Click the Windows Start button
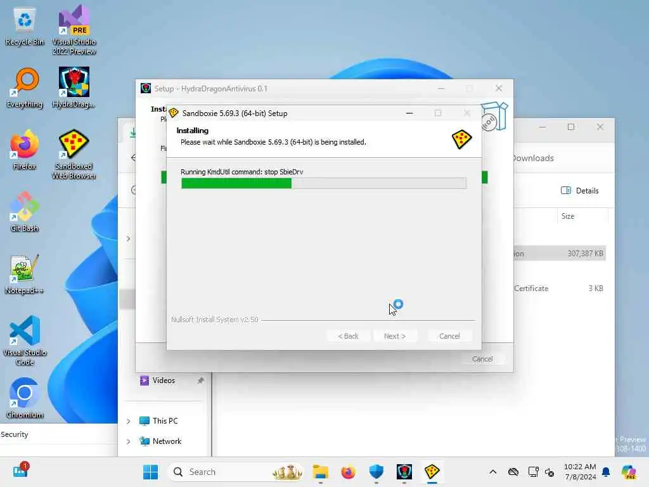Image resolution: width=649 pixels, height=487 pixels. click(150, 472)
